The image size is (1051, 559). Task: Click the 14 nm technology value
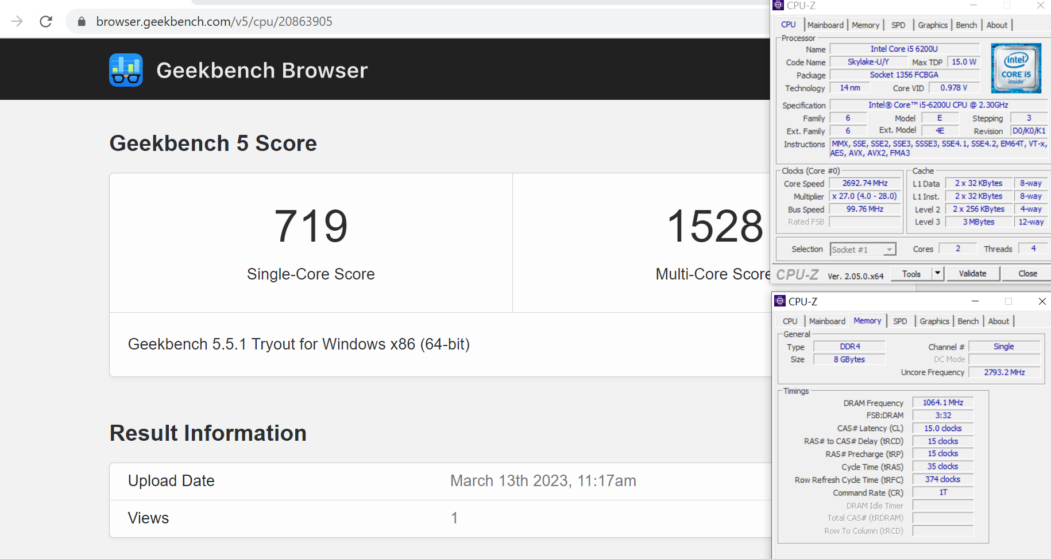pos(850,88)
